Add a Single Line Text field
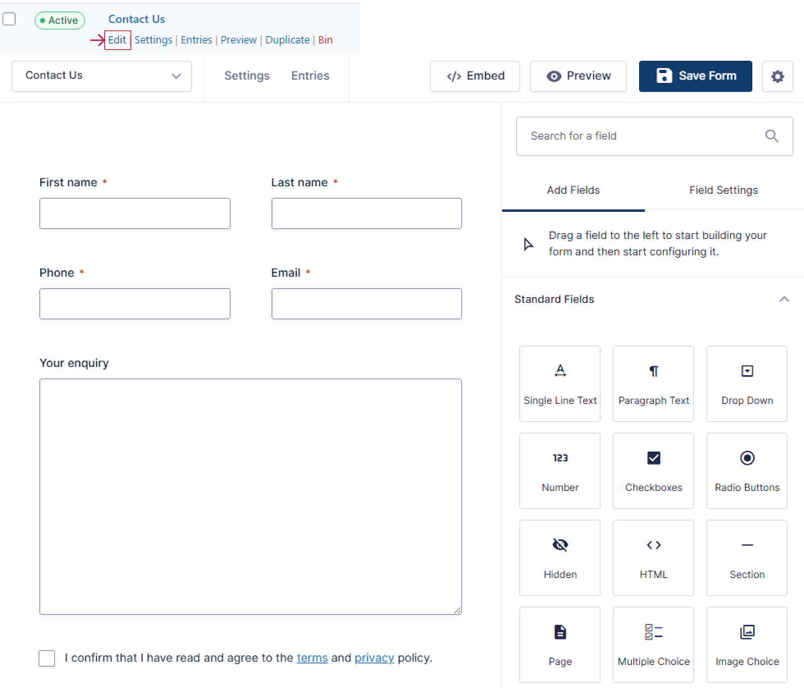Image resolution: width=804 pixels, height=688 pixels. coord(560,384)
